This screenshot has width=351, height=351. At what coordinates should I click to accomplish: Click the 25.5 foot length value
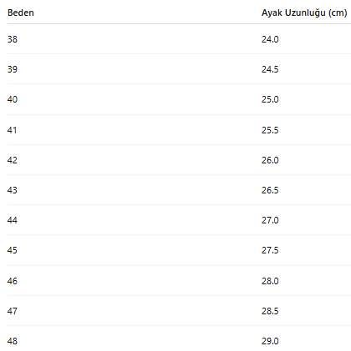[270, 130]
